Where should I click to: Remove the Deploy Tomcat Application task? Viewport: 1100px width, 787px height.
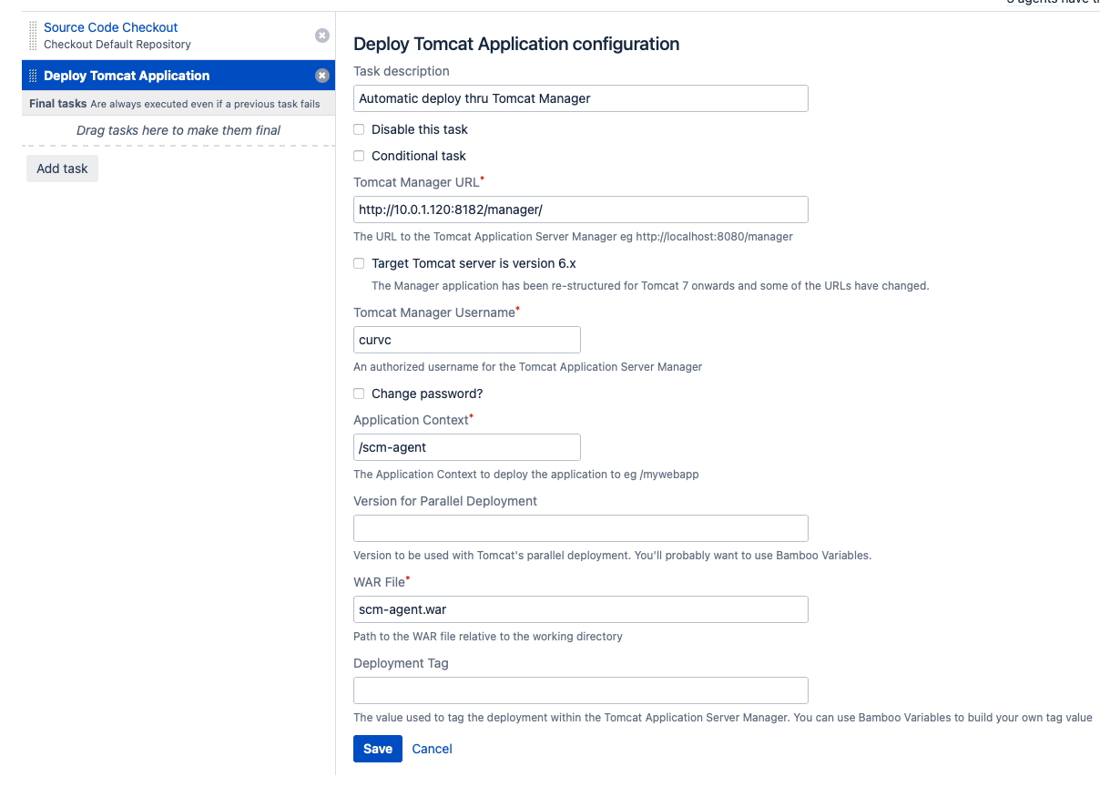322,76
